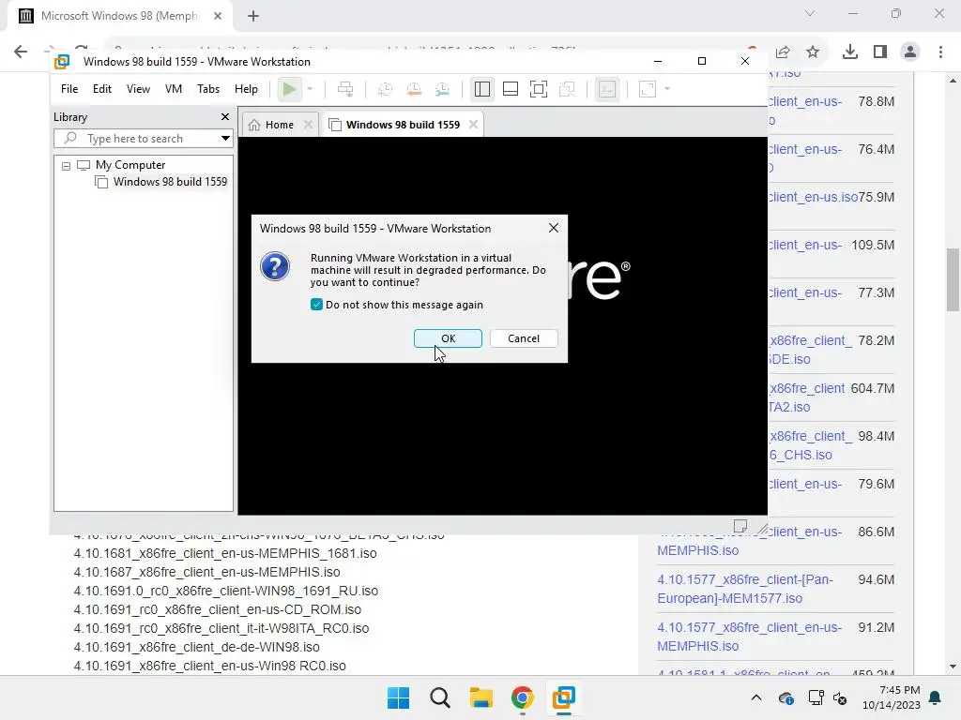Screen dimensions: 961x720
Task: Toggle the thumbnail bar view icon
Action: click(x=511, y=89)
